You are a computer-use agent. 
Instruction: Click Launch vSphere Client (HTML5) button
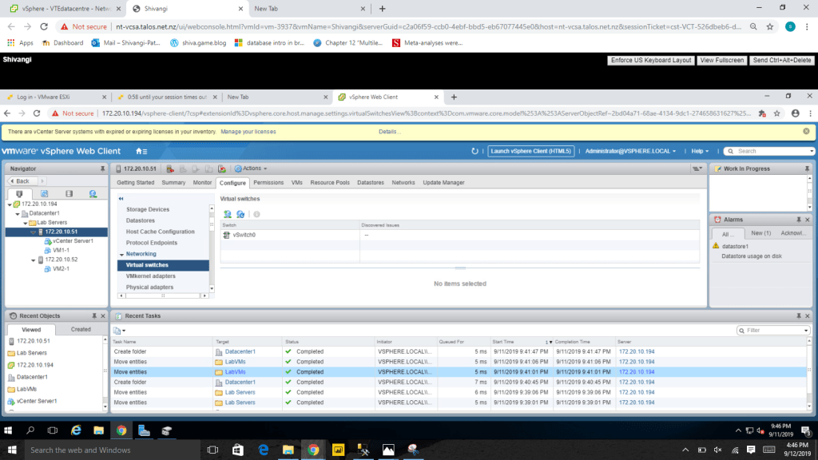(531, 151)
